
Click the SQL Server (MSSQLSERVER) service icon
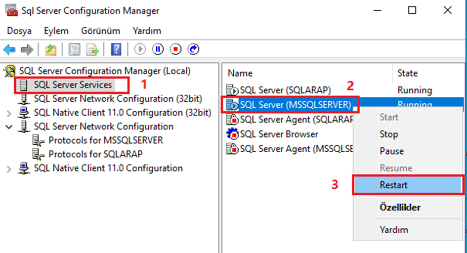232,105
